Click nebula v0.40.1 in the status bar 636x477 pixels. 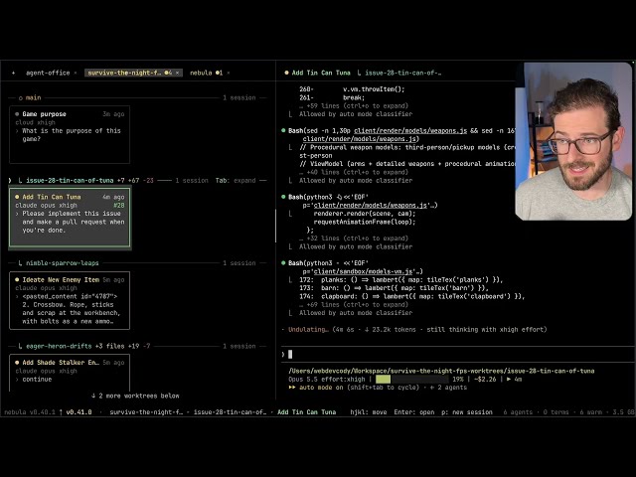pyautogui.click(x=29, y=412)
